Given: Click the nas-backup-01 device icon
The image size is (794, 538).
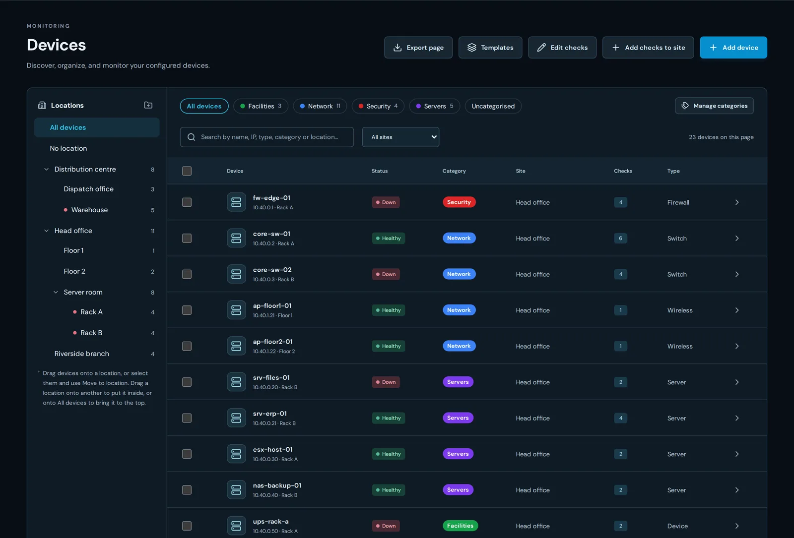Looking at the screenshot, I should [236, 490].
